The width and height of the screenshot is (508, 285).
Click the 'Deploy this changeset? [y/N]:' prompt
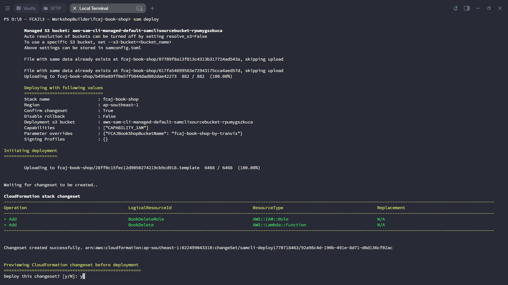[x=41, y=276]
